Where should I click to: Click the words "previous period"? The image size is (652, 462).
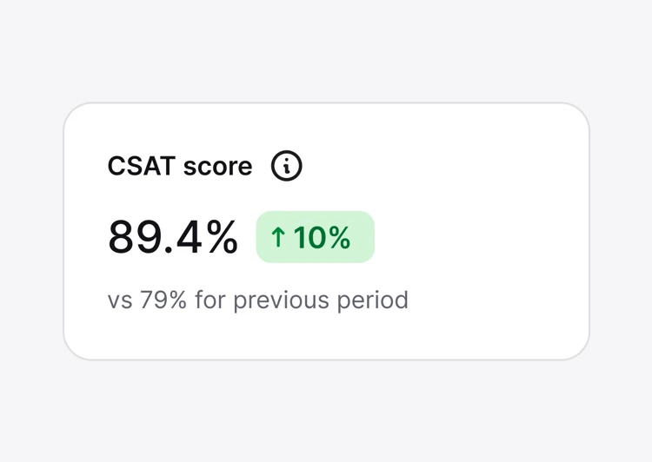321,300
